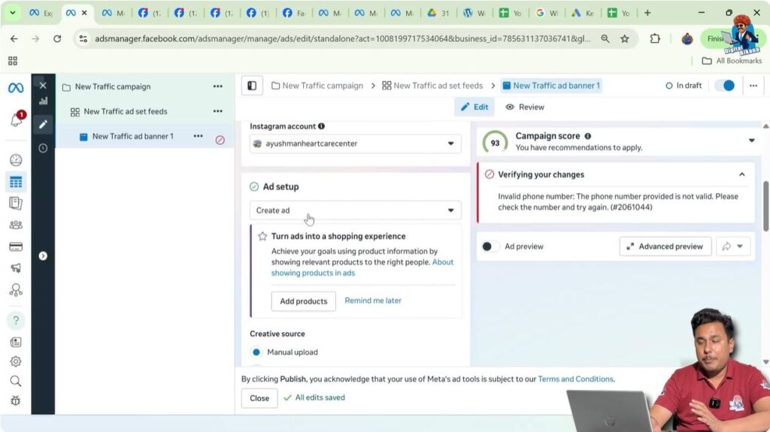The width and height of the screenshot is (770, 432).
Task: Click the bug report icon
Action: pos(16,400)
